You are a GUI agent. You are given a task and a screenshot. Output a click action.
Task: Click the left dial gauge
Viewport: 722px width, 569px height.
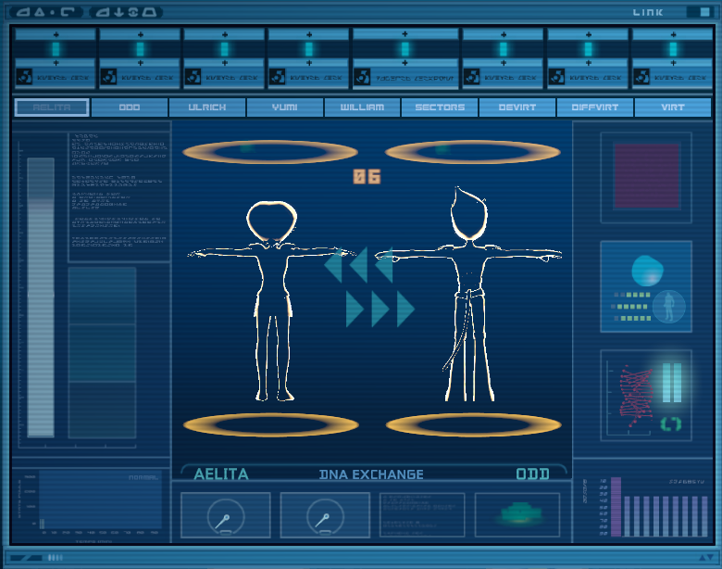click(x=226, y=515)
